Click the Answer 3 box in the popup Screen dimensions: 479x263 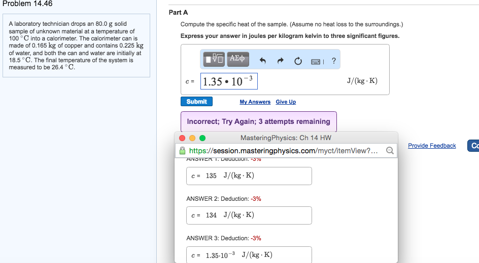pos(249,254)
